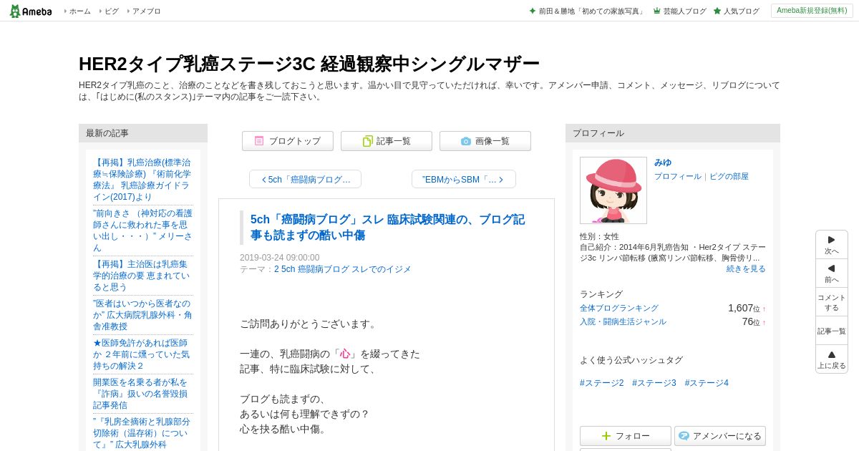Open theme link 2 5ch 癌闘病ブログ スレでのイジメ
This screenshot has width=859, height=451.
pos(343,269)
